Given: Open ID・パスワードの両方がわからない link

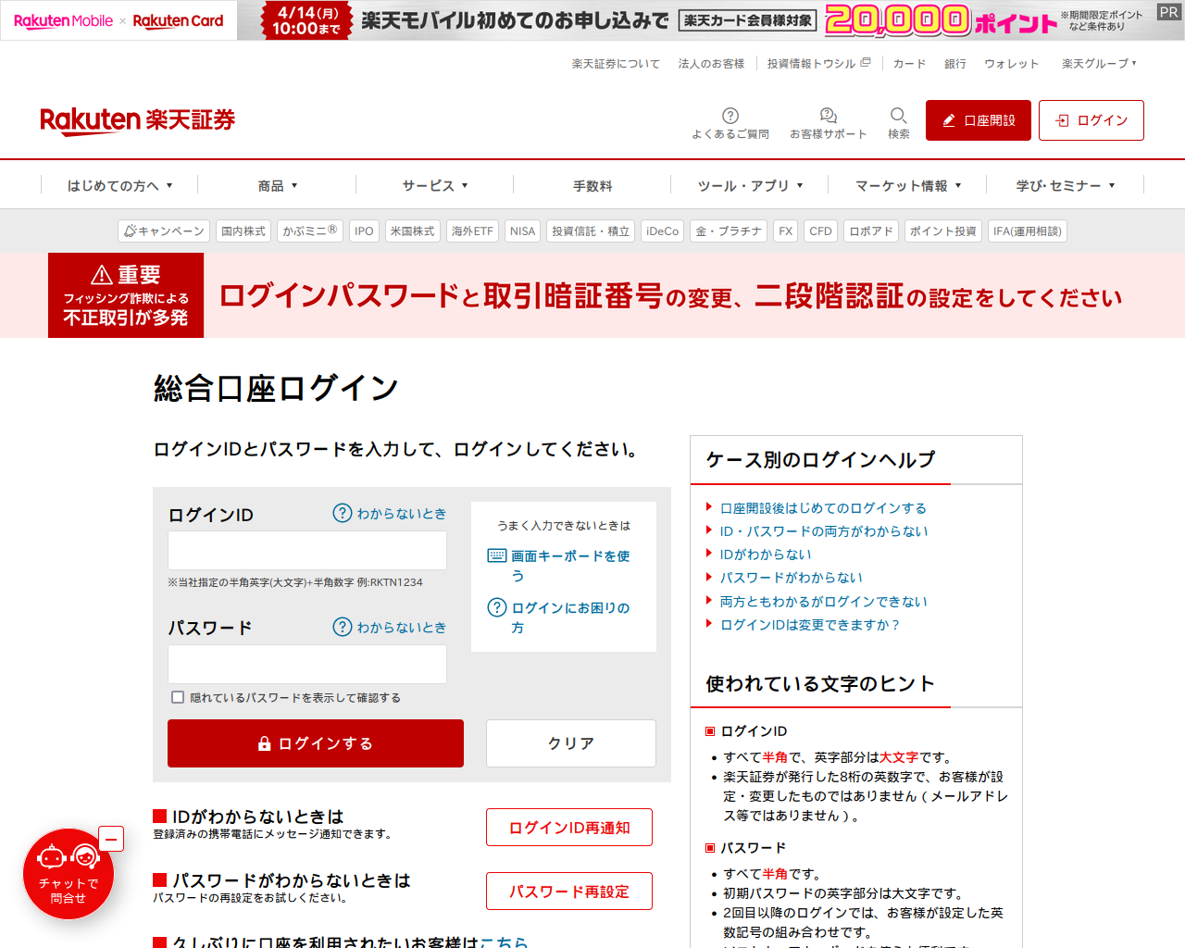Looking at the screenshot, I should pyautogui.click(x=824, y=531).
